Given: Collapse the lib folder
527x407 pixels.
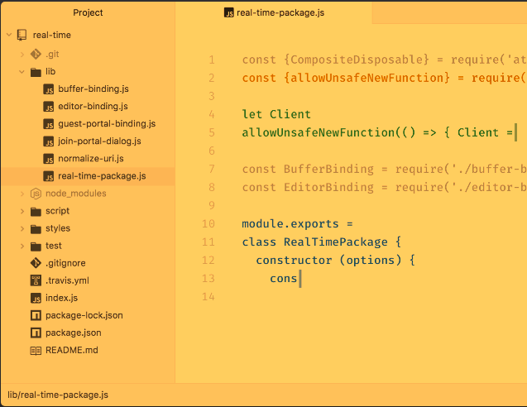Looking at the screenshot, I should [x=22, y=72].
